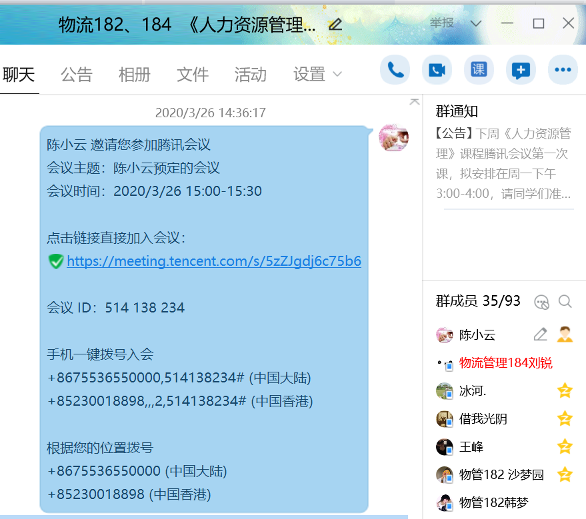Click +8675536550000 (中国大陆) location number
Screen dimensions: 586x519
[x=137, y=471]
